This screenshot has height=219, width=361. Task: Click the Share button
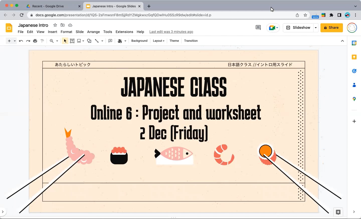[331, 27]
